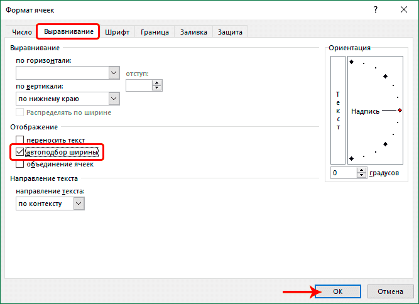The height and width of the screenshot is (304, 419).
Task: Increase the отступ value with up arrow
Action: [157, 82]
